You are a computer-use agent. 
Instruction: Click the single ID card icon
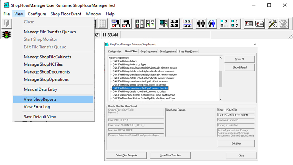coord(249,24)
